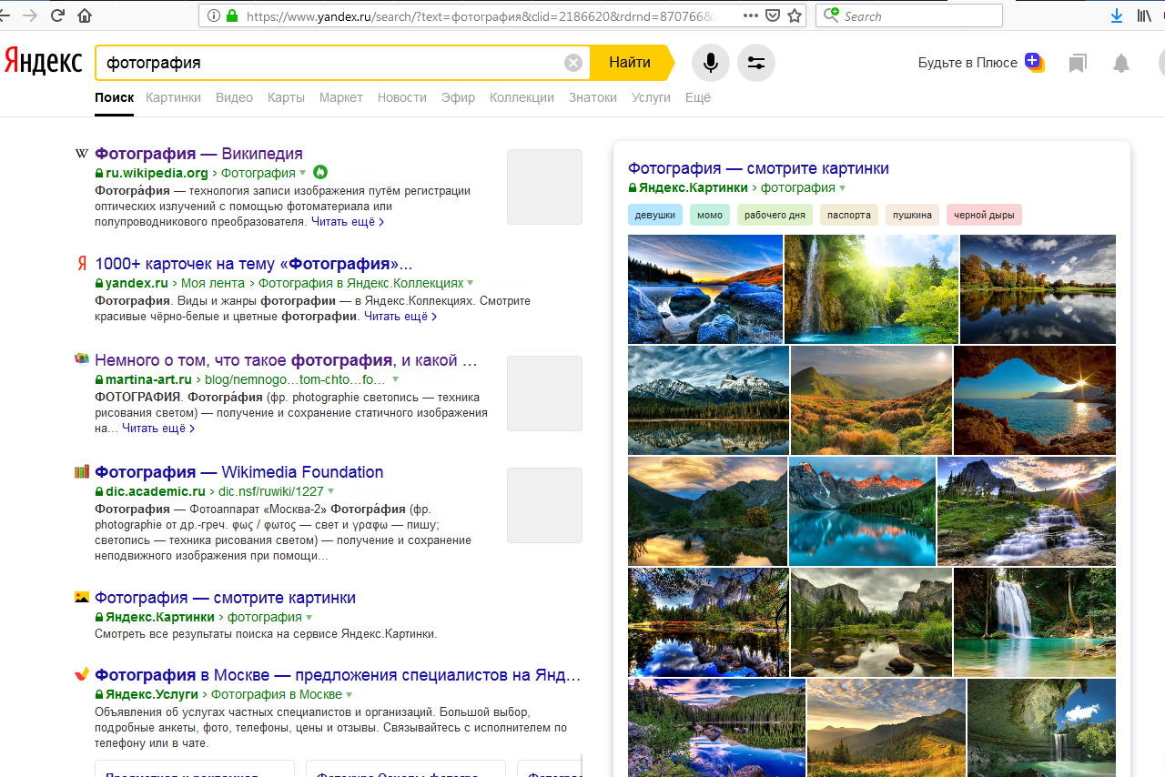Open the browser home page icon

(x=85, y=15)
